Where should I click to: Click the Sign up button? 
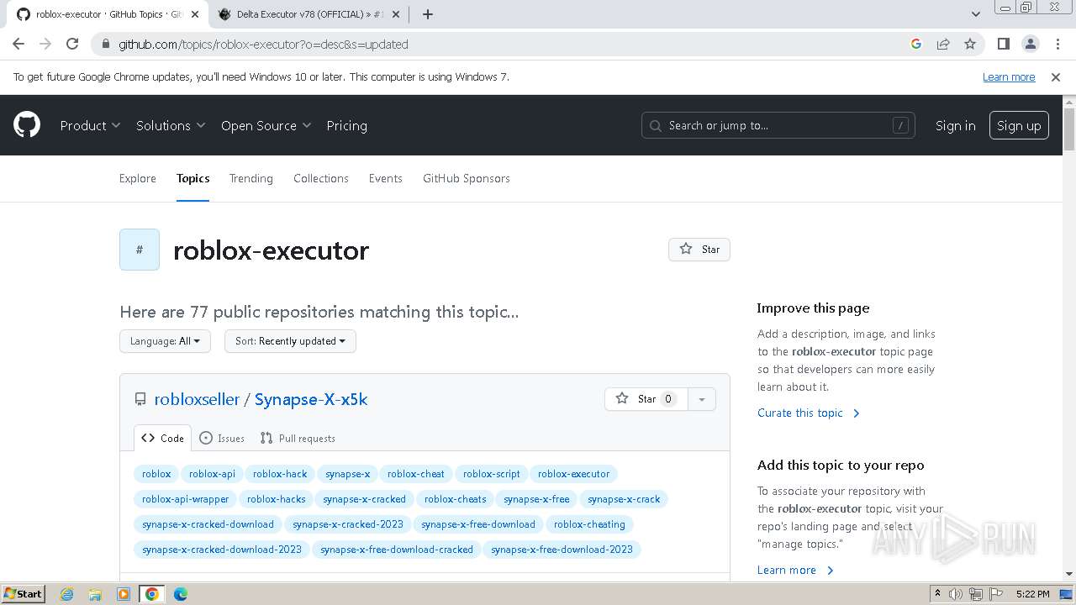pyautogui.click(x=1019, y=125)
